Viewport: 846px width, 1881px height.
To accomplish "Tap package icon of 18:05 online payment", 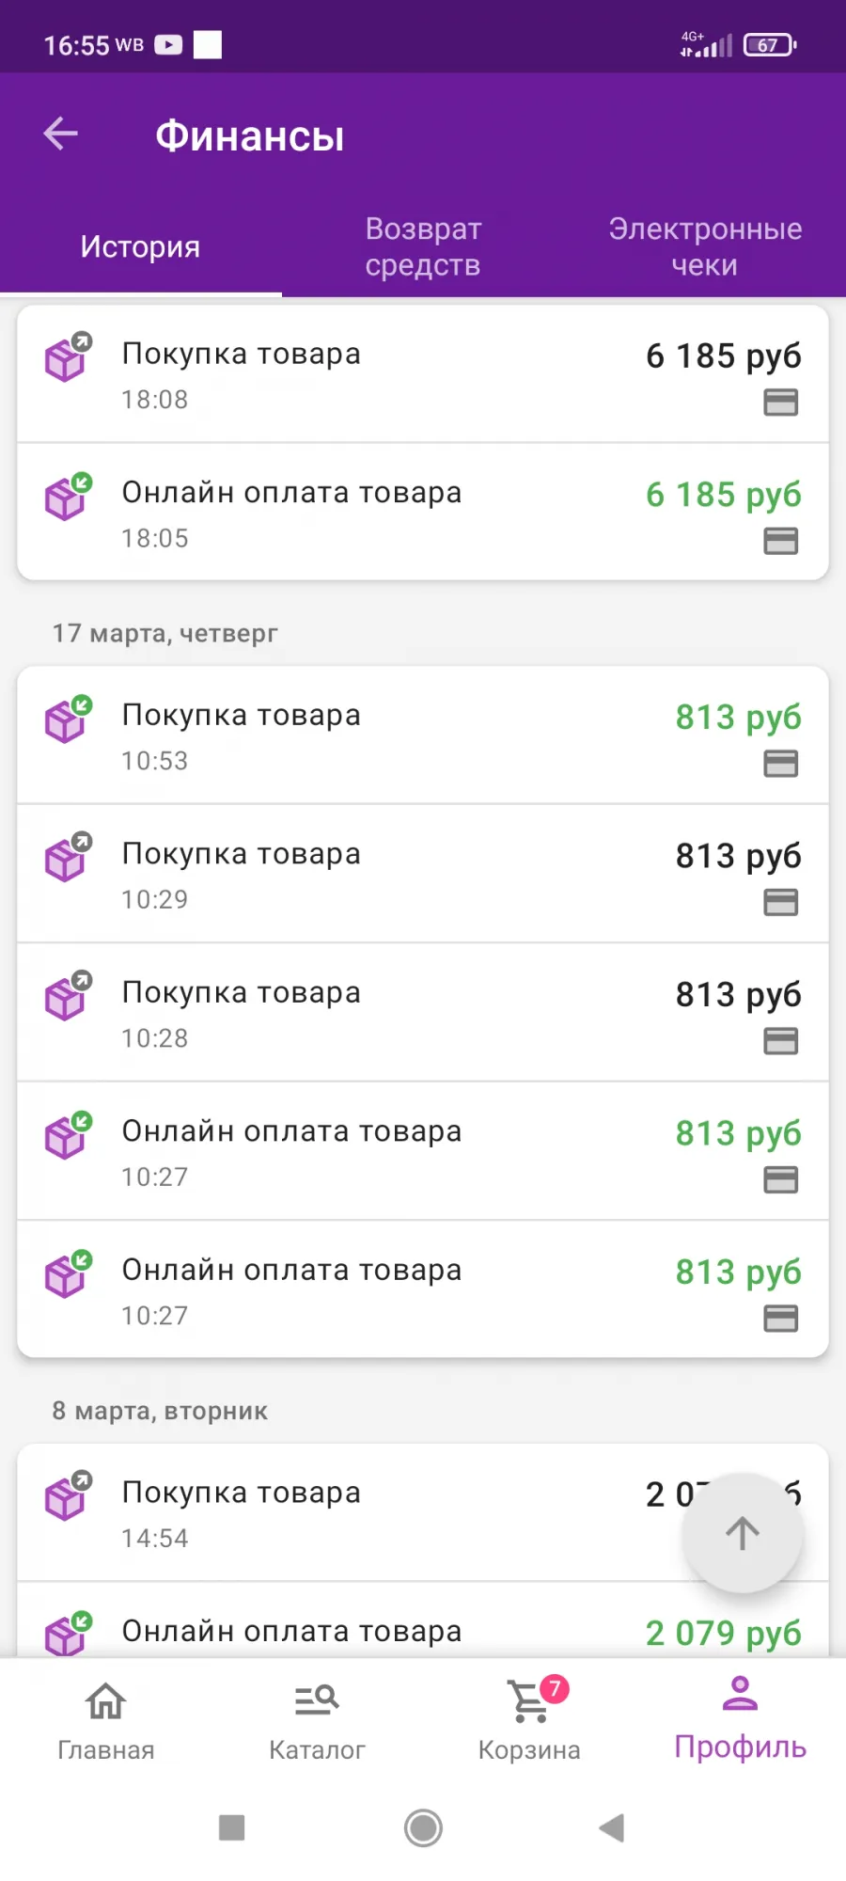I will point(69,496).
